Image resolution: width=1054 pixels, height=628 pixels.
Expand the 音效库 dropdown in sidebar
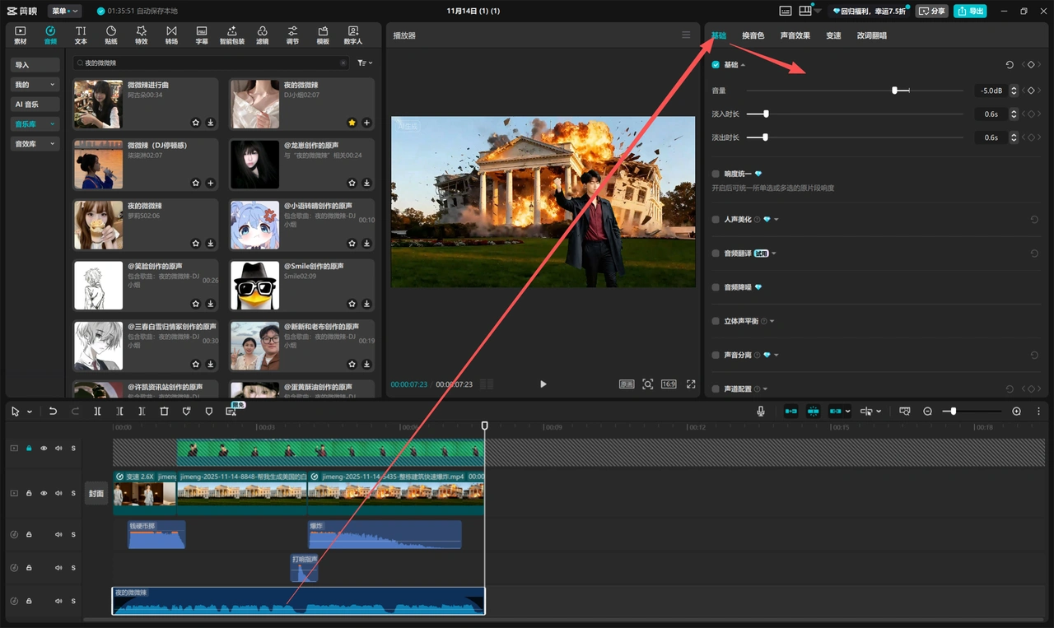35,144
